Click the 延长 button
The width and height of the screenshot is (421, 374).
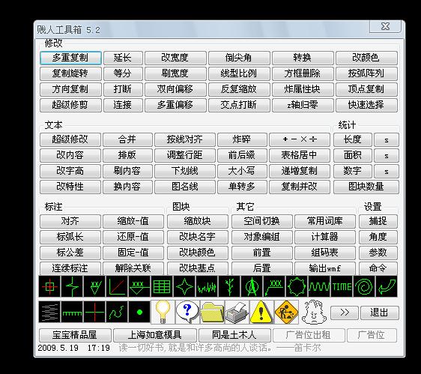123,58
